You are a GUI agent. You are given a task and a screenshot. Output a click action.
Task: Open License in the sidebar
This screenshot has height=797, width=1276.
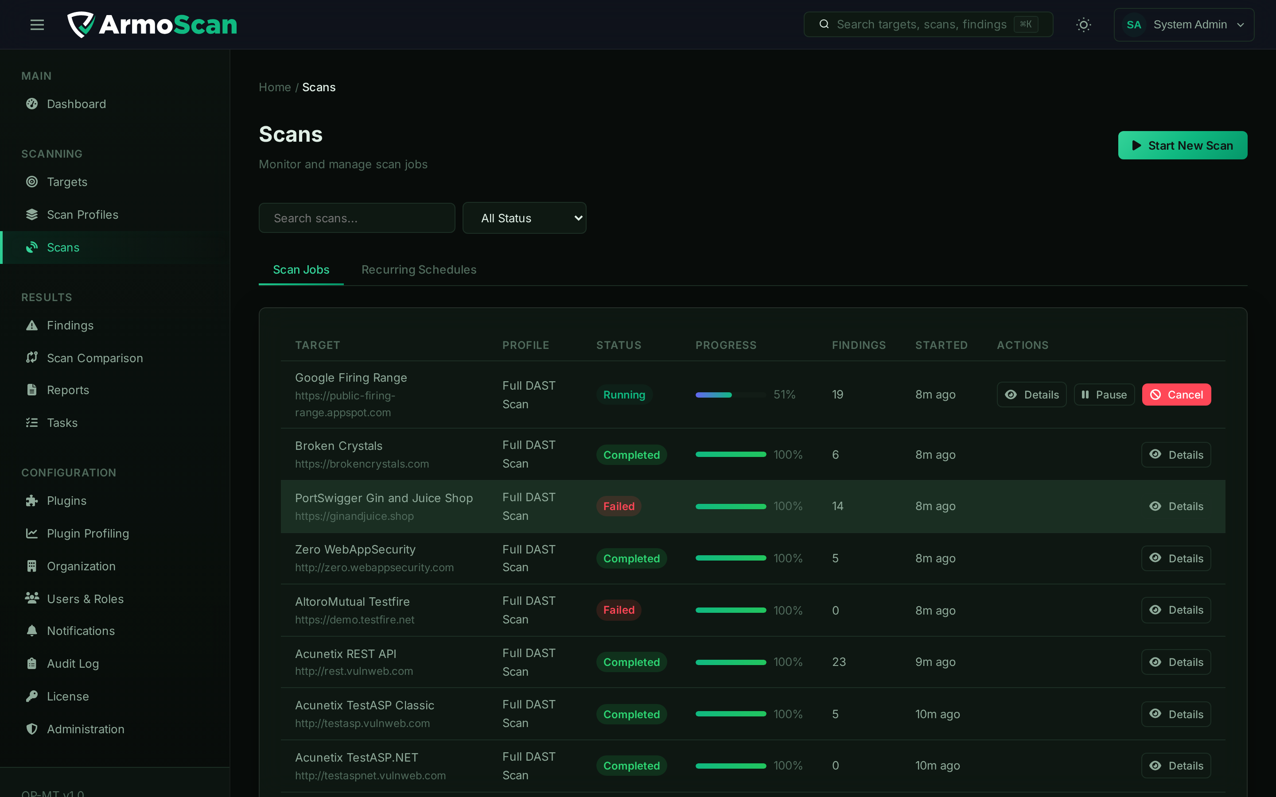click(x=115, y=696)
